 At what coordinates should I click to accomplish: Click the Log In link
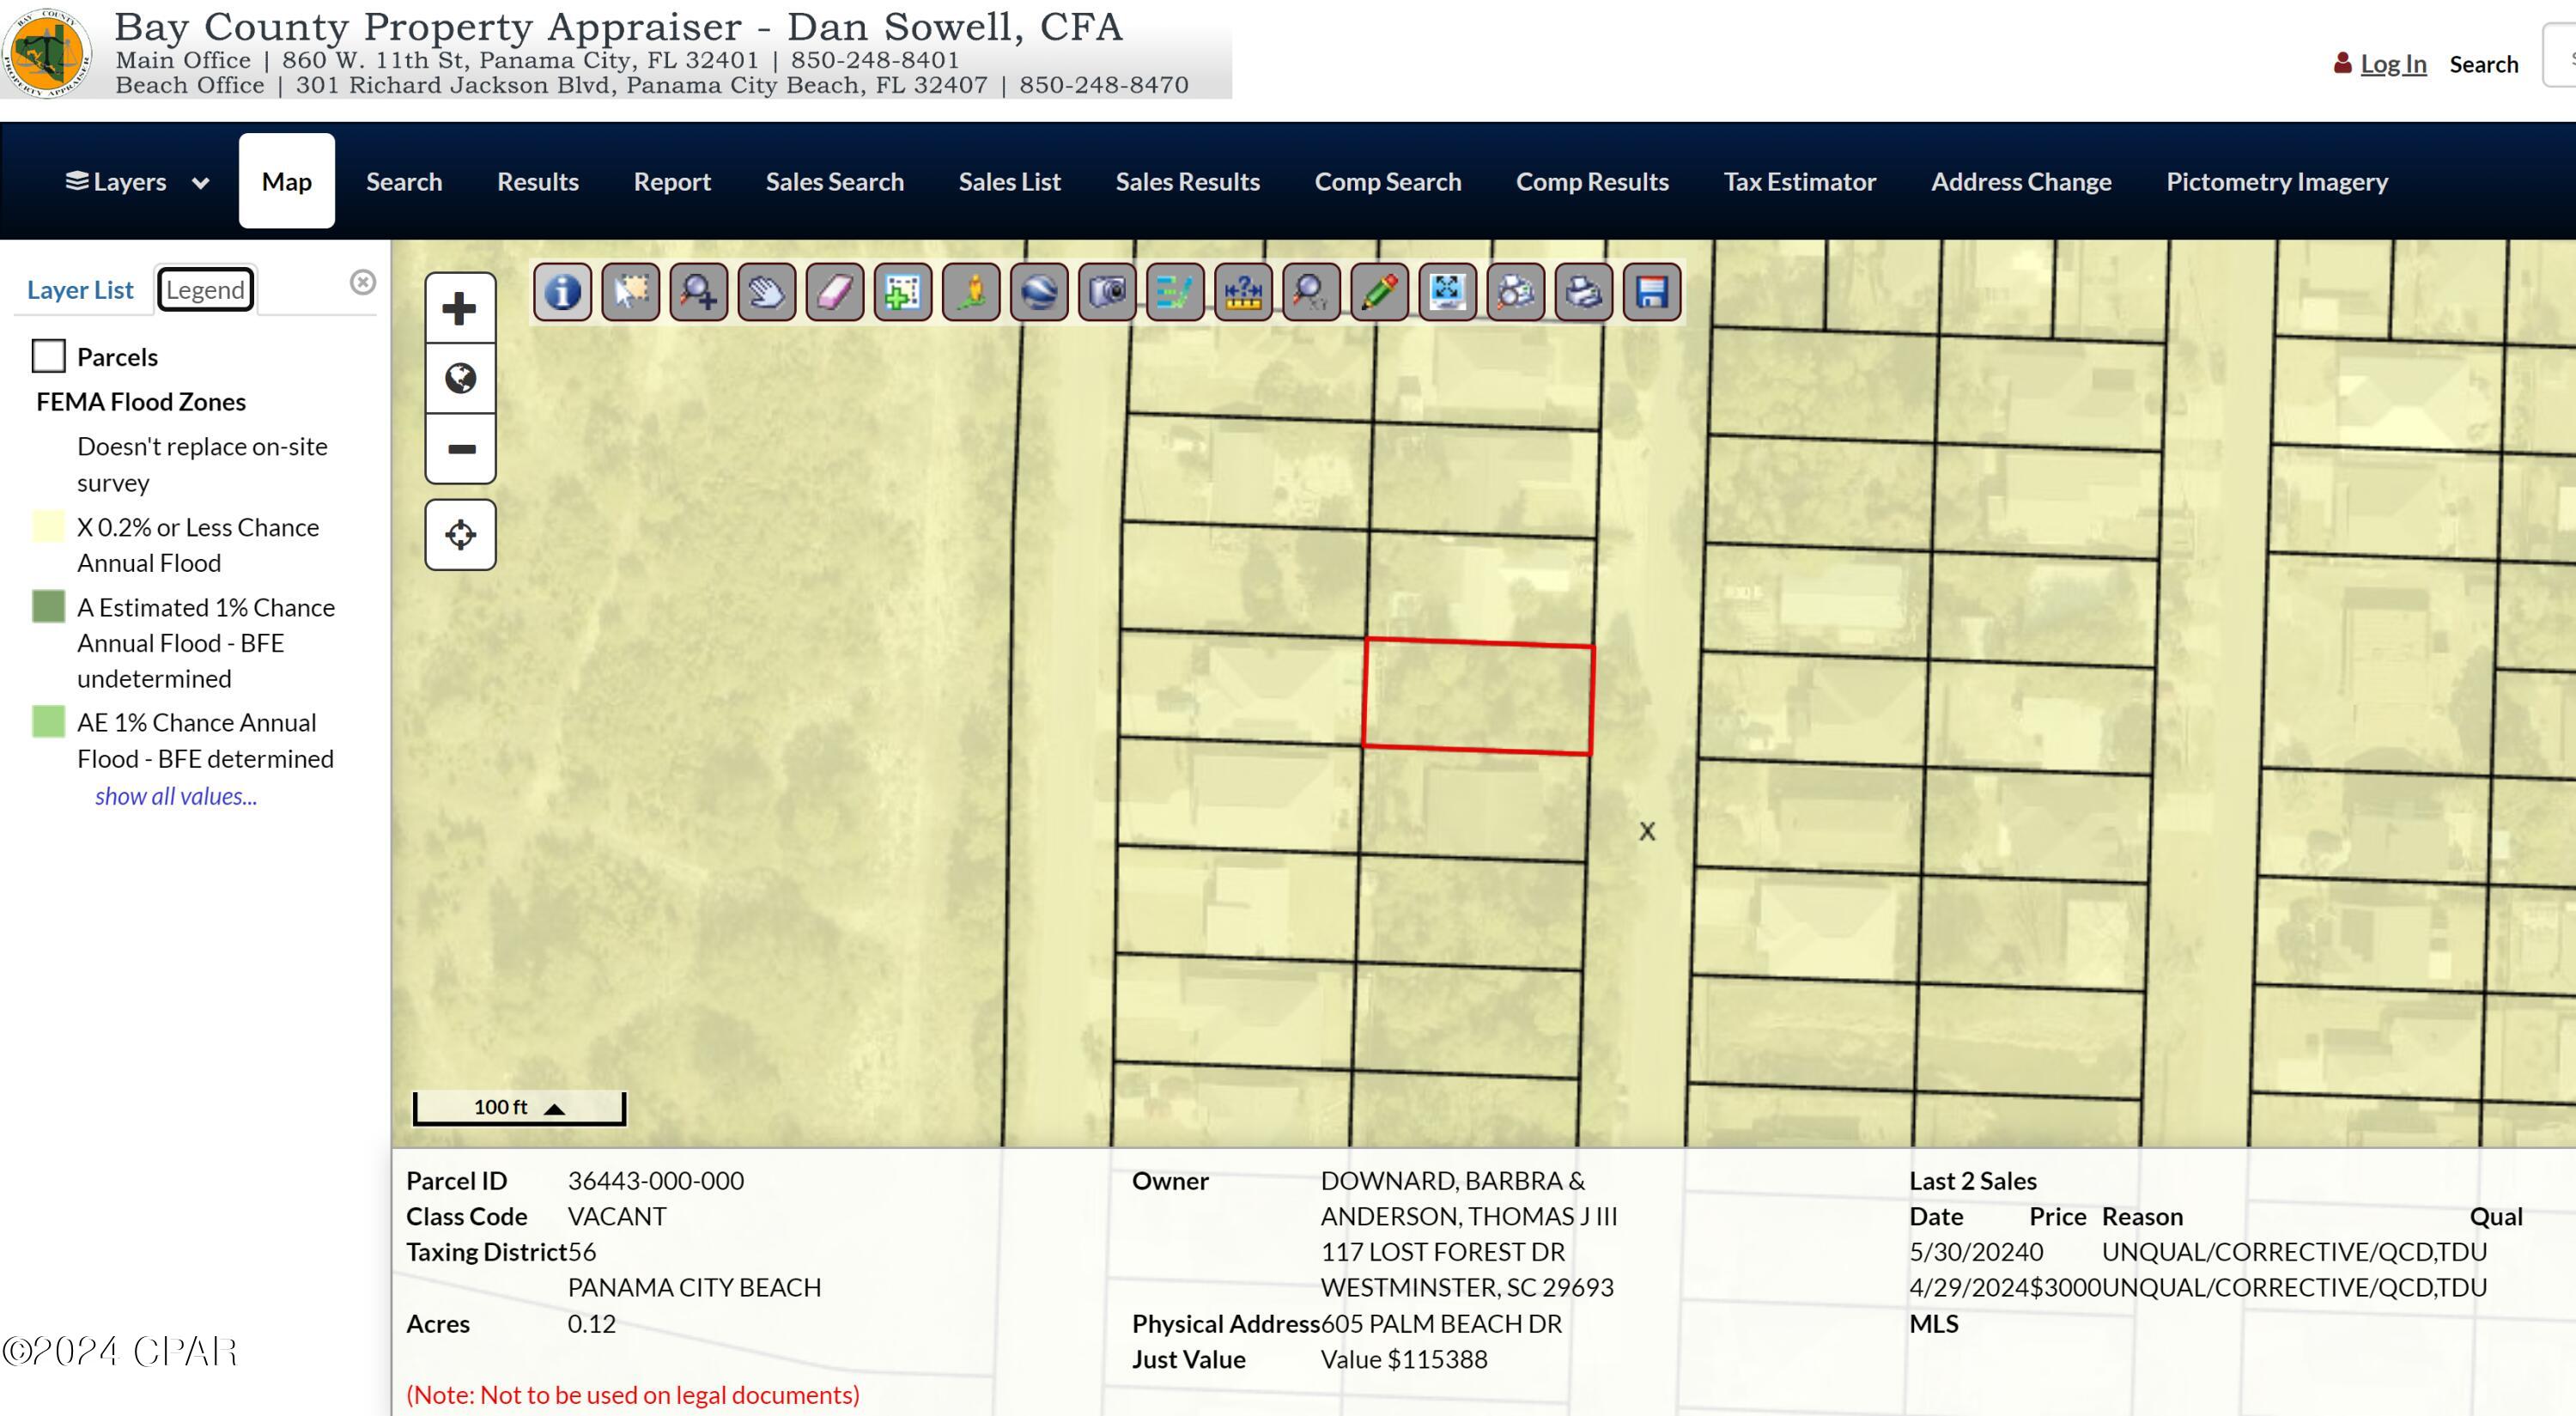click(2392, 64)
